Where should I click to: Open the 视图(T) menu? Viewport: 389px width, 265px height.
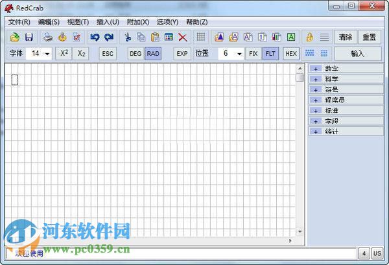(78, 22)
